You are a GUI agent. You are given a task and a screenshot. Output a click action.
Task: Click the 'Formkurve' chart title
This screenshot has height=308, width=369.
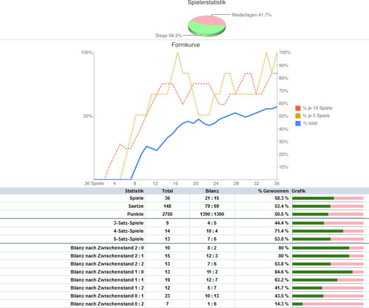click(186, 45)
